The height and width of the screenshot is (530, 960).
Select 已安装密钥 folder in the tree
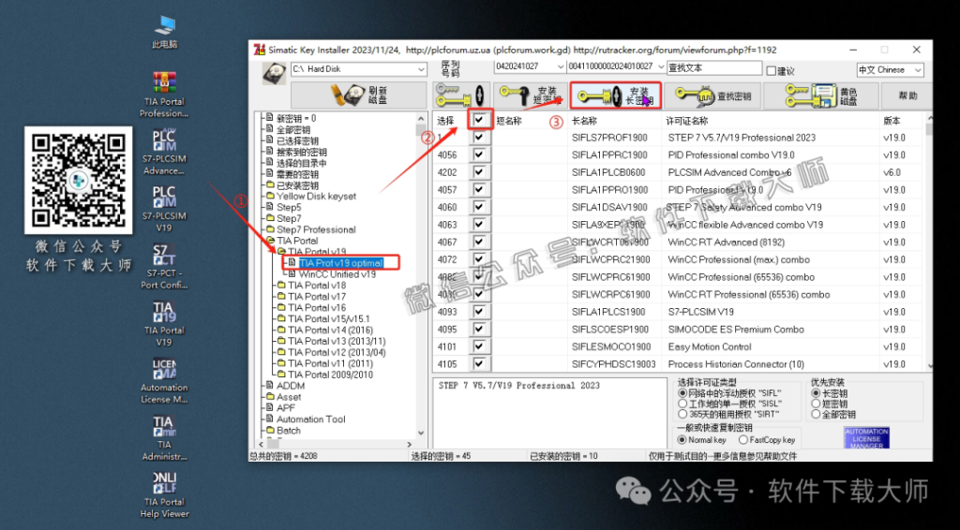297,185
